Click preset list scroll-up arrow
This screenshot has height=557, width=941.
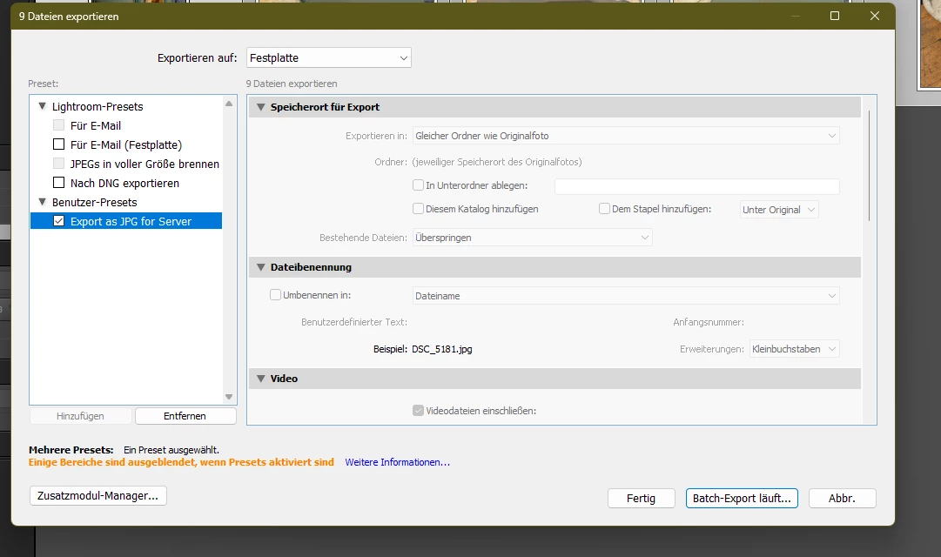[x=229, y=104]
